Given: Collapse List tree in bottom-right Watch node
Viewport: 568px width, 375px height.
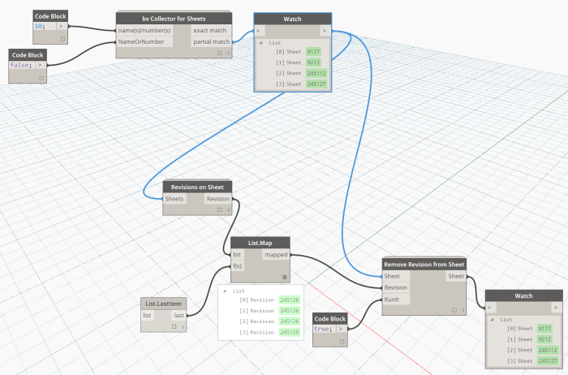Looking at the screenshot, I should tap(492, 319).
